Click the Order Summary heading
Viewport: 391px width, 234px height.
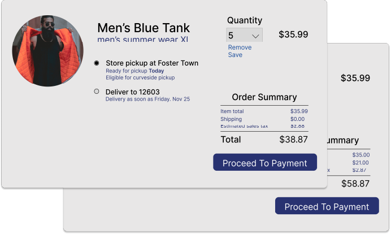(264, 97)
